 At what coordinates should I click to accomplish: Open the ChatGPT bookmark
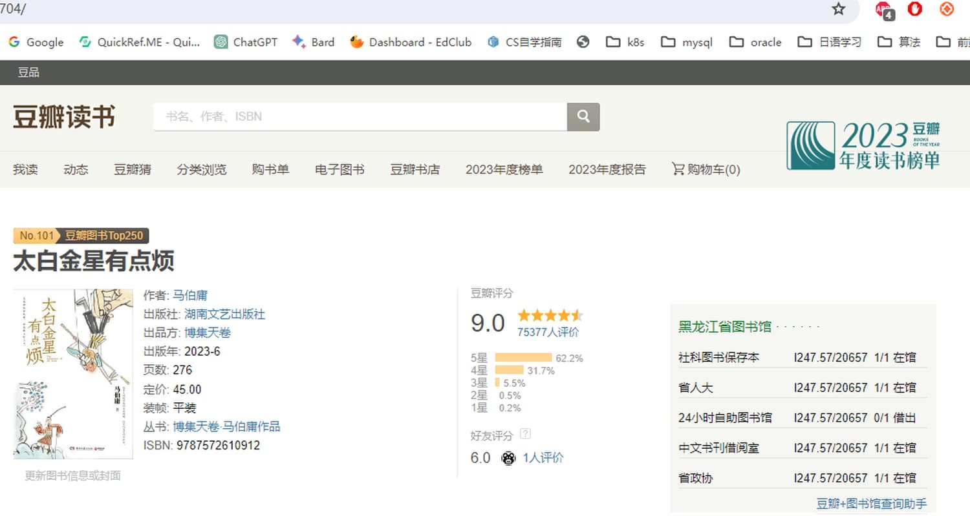click(x=246, y=42)
